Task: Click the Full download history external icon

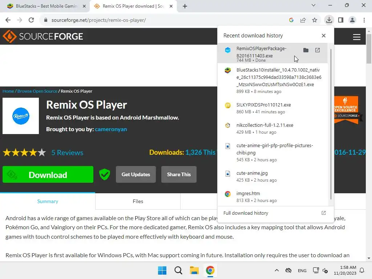Action: (x=324, y=213)
